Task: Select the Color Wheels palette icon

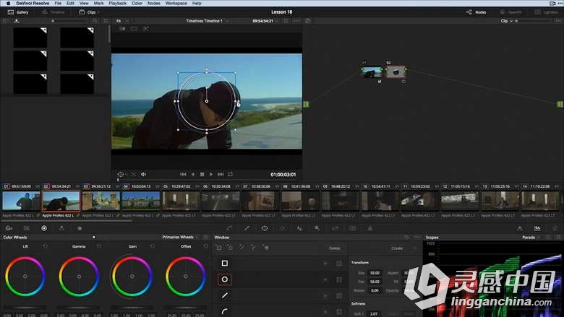Action: (x=44, y=228)
